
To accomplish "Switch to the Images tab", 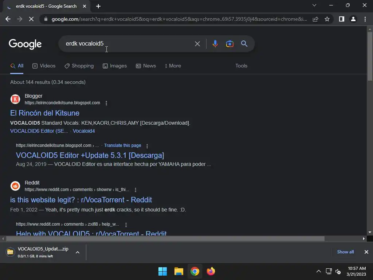I will tap(115, 66).
